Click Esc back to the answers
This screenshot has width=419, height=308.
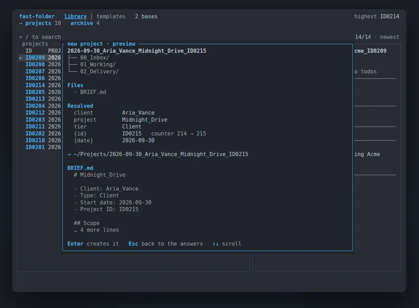pyautogui.click(x=166, y=244)
